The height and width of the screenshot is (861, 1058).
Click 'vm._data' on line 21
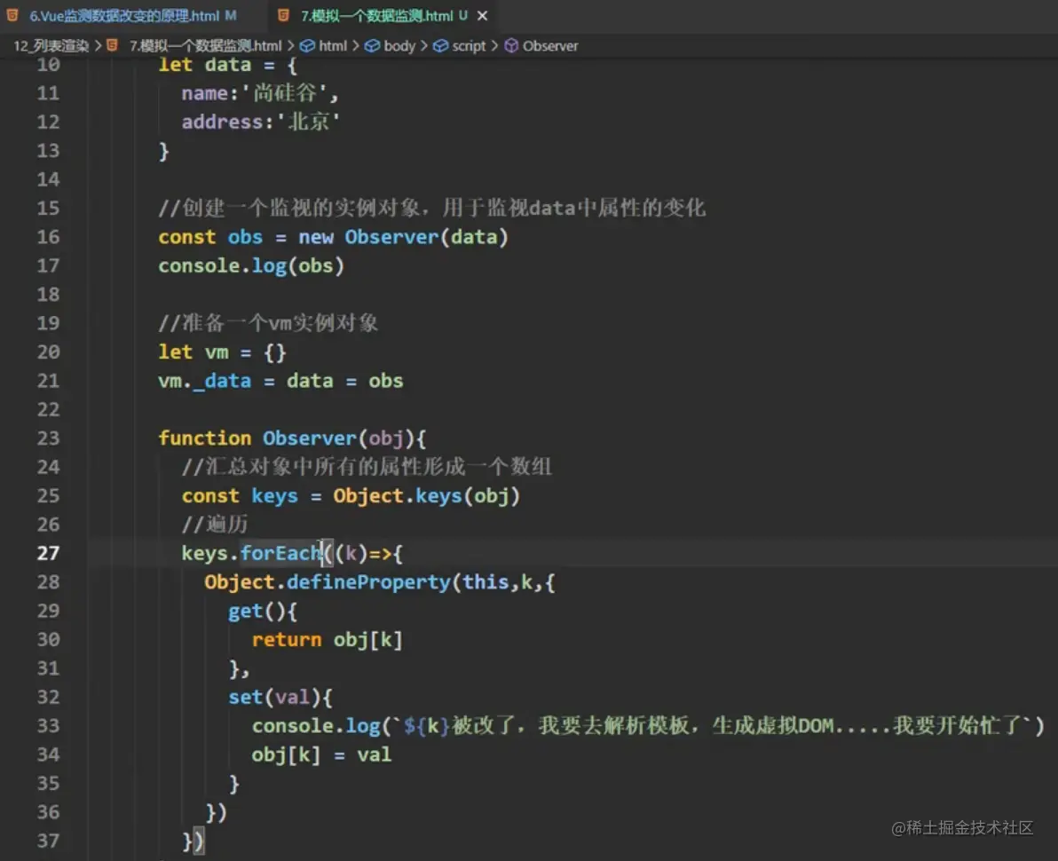(204, 382)
